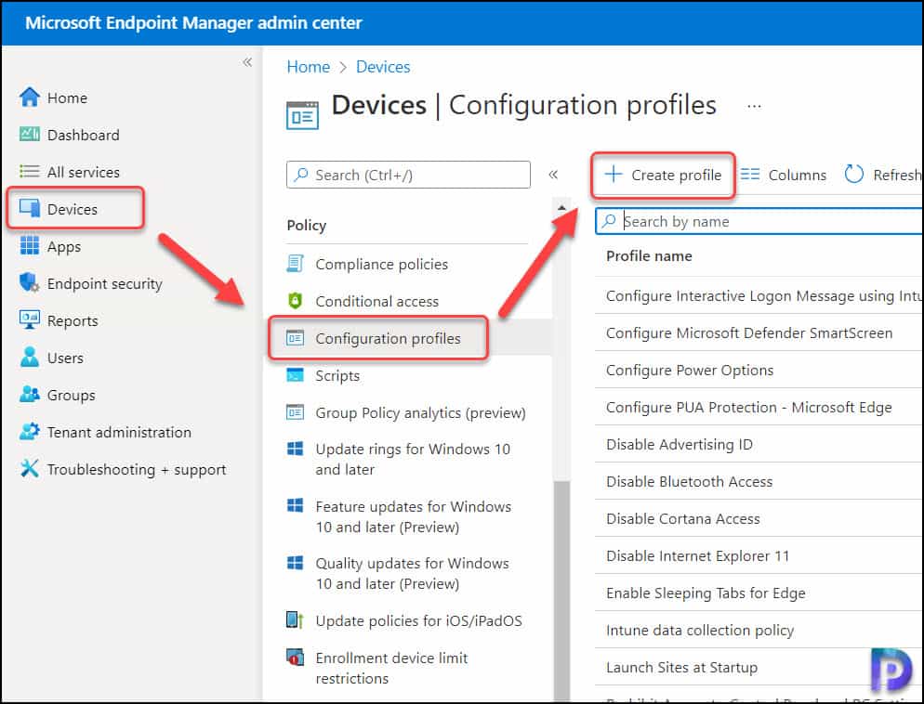Viewport: 924px width, 704px height.
Task: Click the Create profile button
Action: (x=663, y=175)
